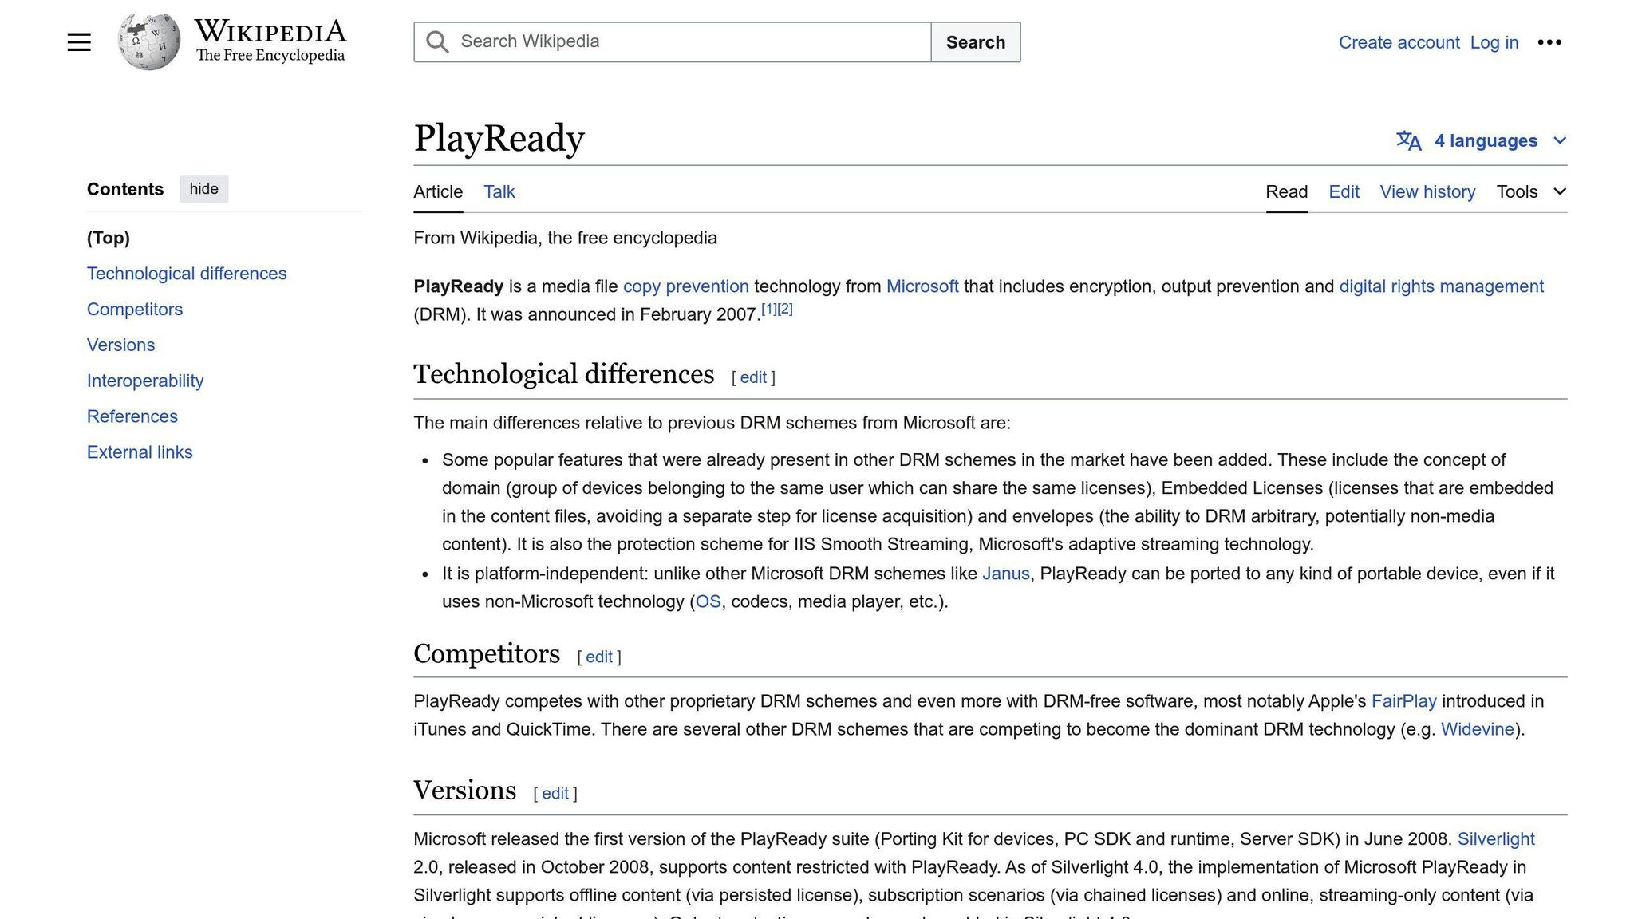The width and height of the screenshot is (1634, 919).
Task: Open the three-dot personal tools menu
Action: pos(1549,42)
